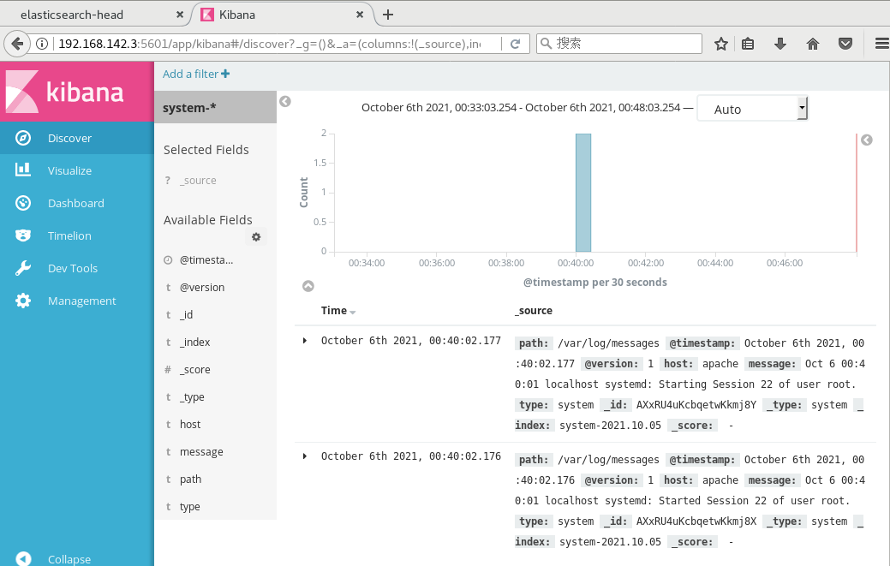Click the browser search box
This screenshot has height=566, width=890.
[619, 44]
